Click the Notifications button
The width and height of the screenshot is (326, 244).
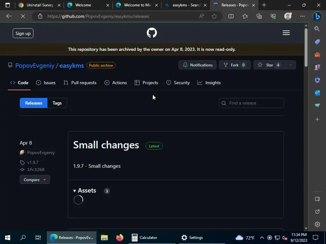pos(197,65)
